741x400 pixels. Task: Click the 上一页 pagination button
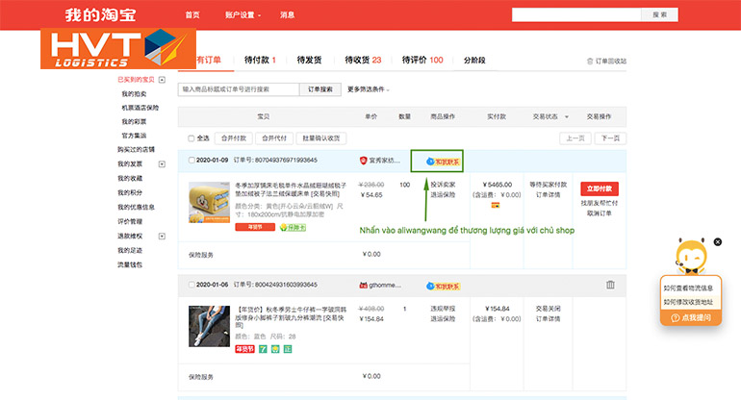click(575, 138)
